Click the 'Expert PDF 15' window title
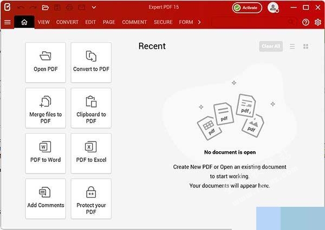325x230 pixels. (x=164, y=7)
